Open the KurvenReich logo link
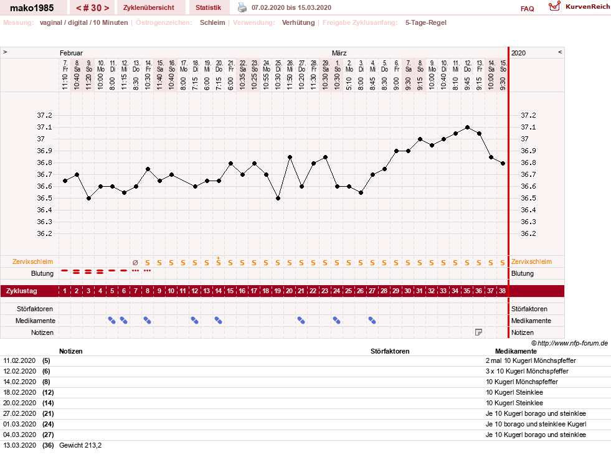 click(x=579, y=7)
